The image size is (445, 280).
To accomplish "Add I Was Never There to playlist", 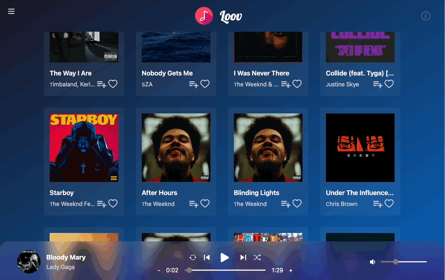I will (x=286, y=85).
